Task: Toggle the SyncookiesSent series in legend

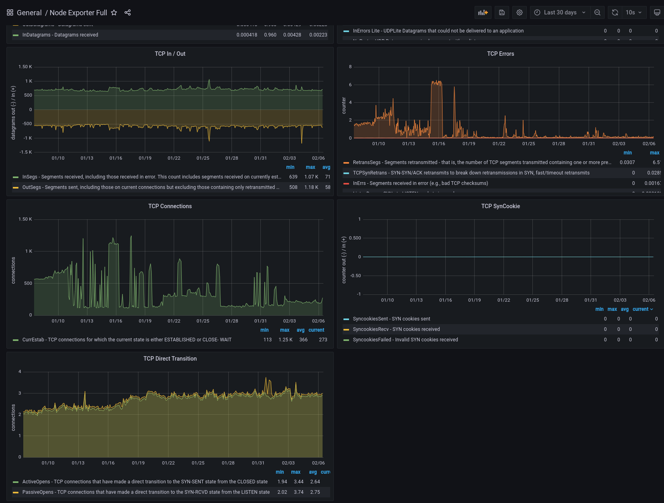Action: (391, 319)
